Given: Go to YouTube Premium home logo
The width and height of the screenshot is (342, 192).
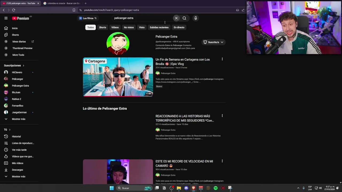Looking at the screenshot, I should point(21,18).
